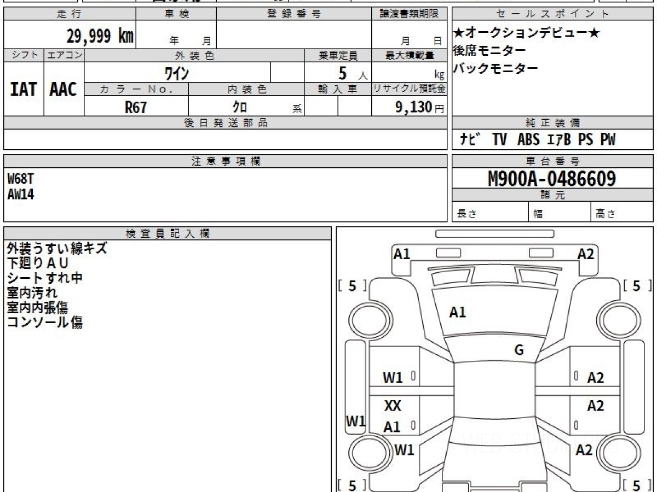657x492 pixels.
Task: Click the セールスポイント header
Action: 552,14
